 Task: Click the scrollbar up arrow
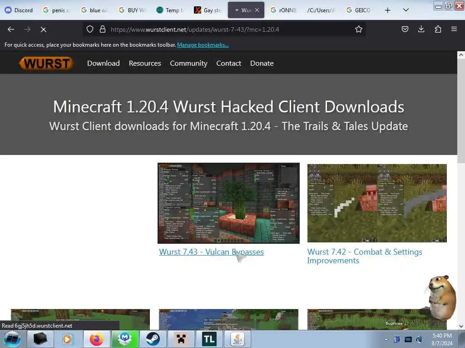[x=461, y=55]
